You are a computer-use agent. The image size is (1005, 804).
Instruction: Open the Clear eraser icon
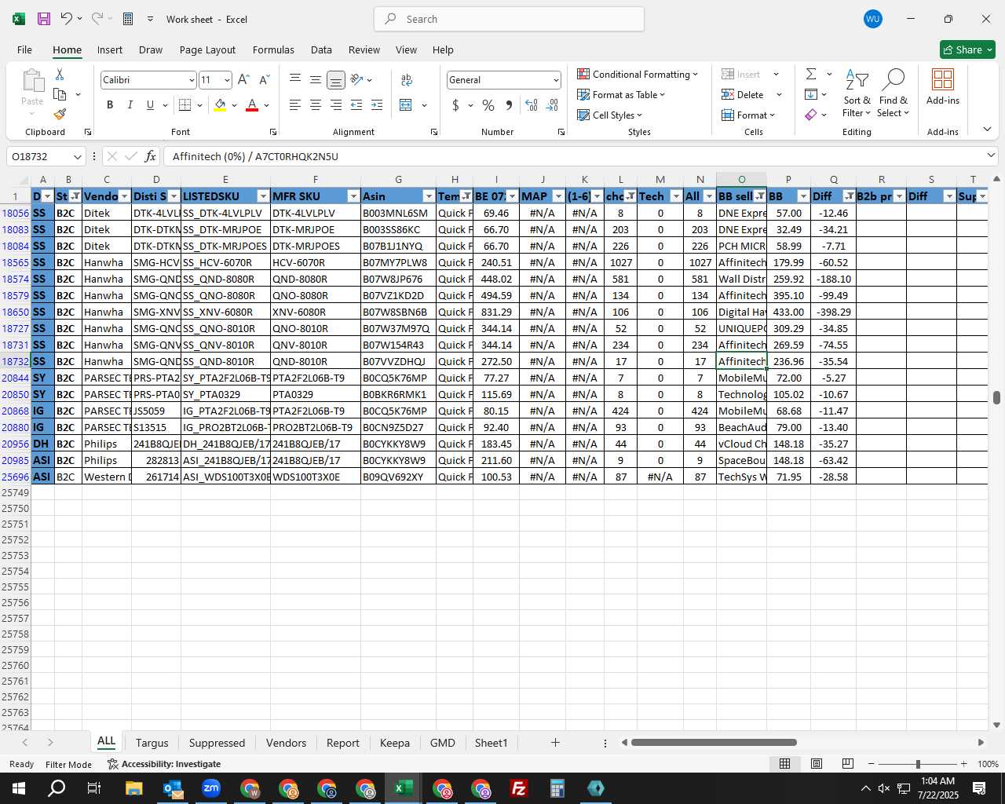(811, 115)
